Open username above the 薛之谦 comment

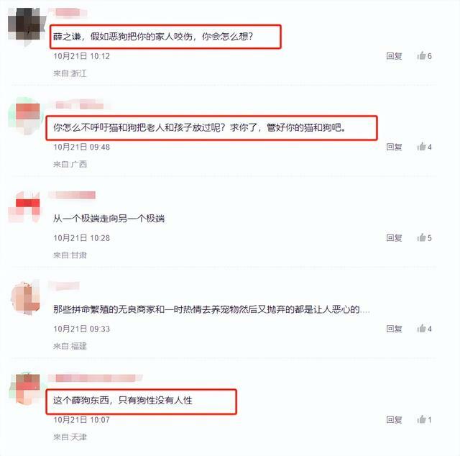tap(68, 12)
